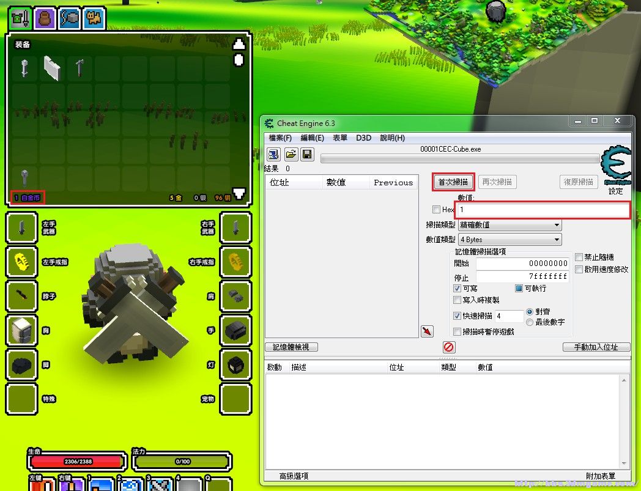Enable the 寫入時複製 checkbox
Image resolution: width=641 pixels, height=491 pixels.
click(x=457, y=300)
